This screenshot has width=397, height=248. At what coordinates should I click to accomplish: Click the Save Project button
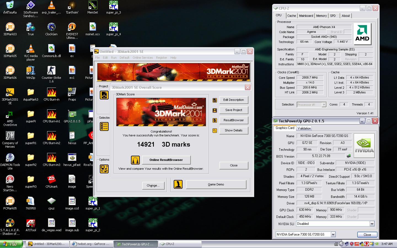click(x=234, y=110)
